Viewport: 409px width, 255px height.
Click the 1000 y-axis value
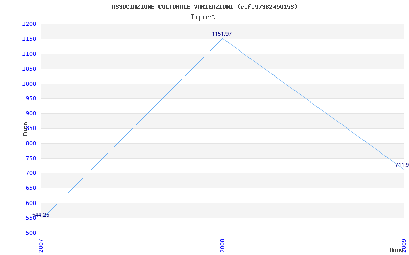tap(29, 84)
